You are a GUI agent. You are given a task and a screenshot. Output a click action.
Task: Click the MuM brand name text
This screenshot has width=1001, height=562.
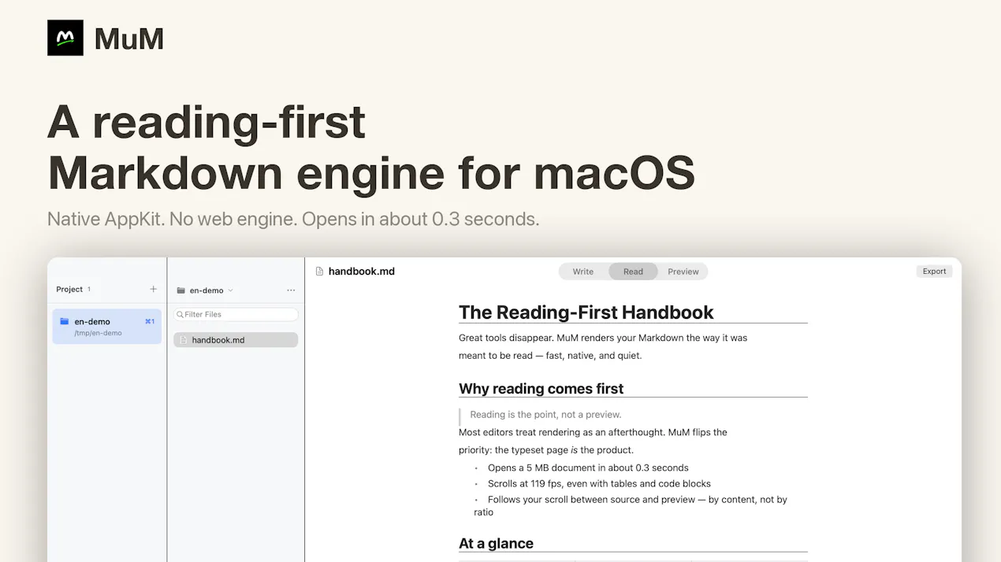(129, 39)
